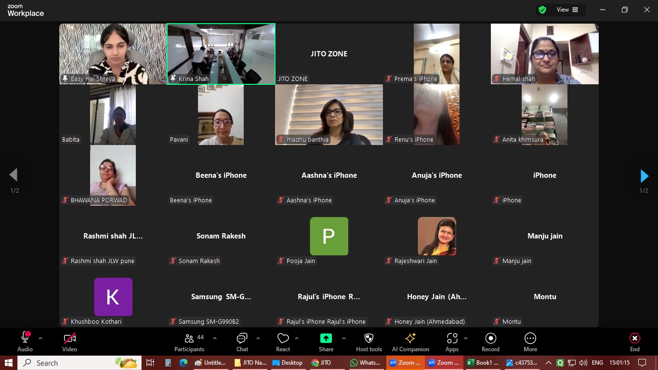Select madhu banthia's video tile

click(329, 115)
